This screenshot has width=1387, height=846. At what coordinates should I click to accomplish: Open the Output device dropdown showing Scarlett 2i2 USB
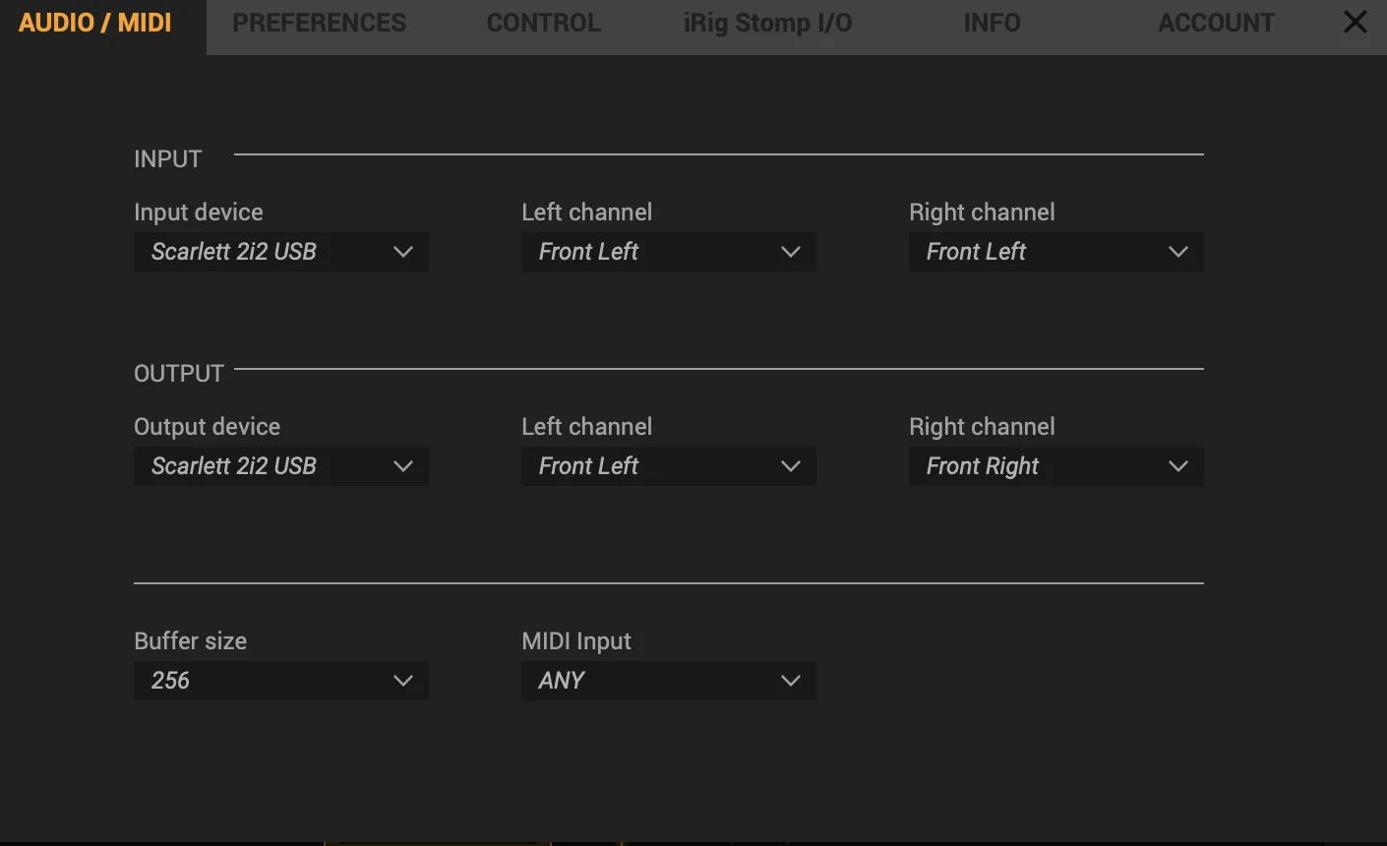(280, 466)
